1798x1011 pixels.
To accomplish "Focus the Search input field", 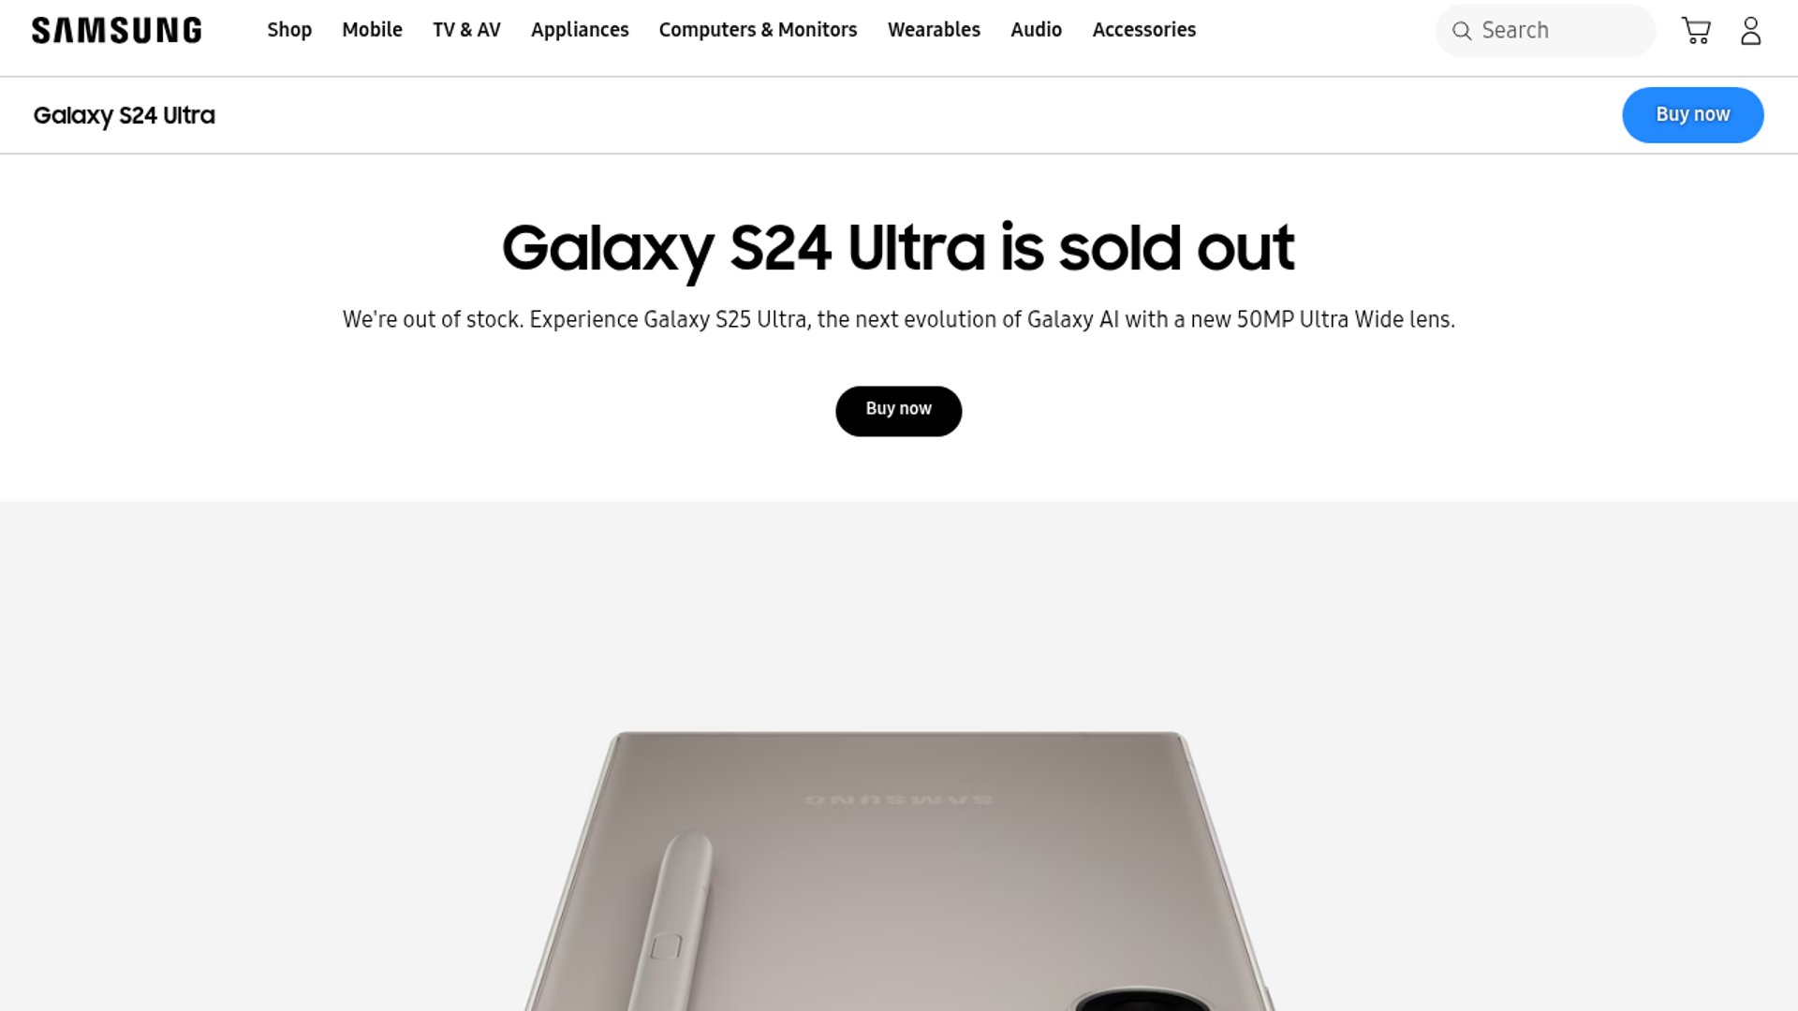I will coord(1545,31).
